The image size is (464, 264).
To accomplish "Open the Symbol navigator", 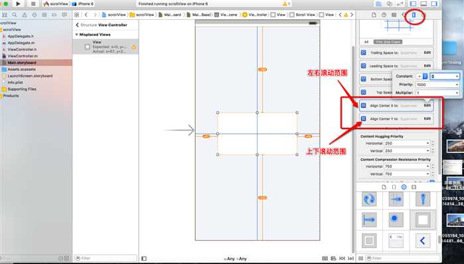I will (x=5, y=15).
